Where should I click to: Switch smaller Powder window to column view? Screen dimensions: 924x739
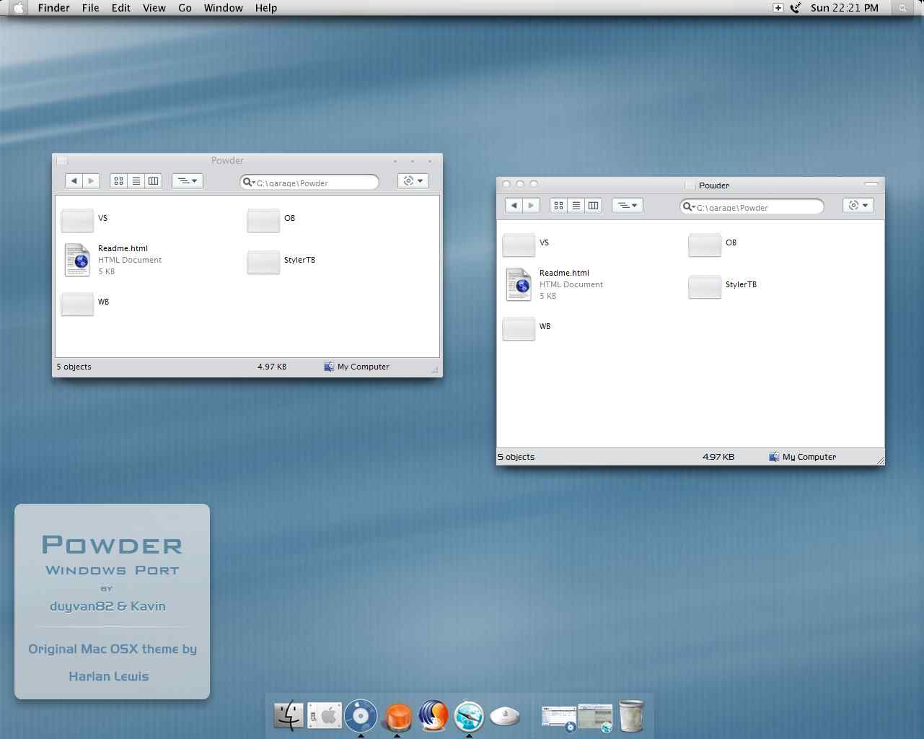tap(154, 181)
